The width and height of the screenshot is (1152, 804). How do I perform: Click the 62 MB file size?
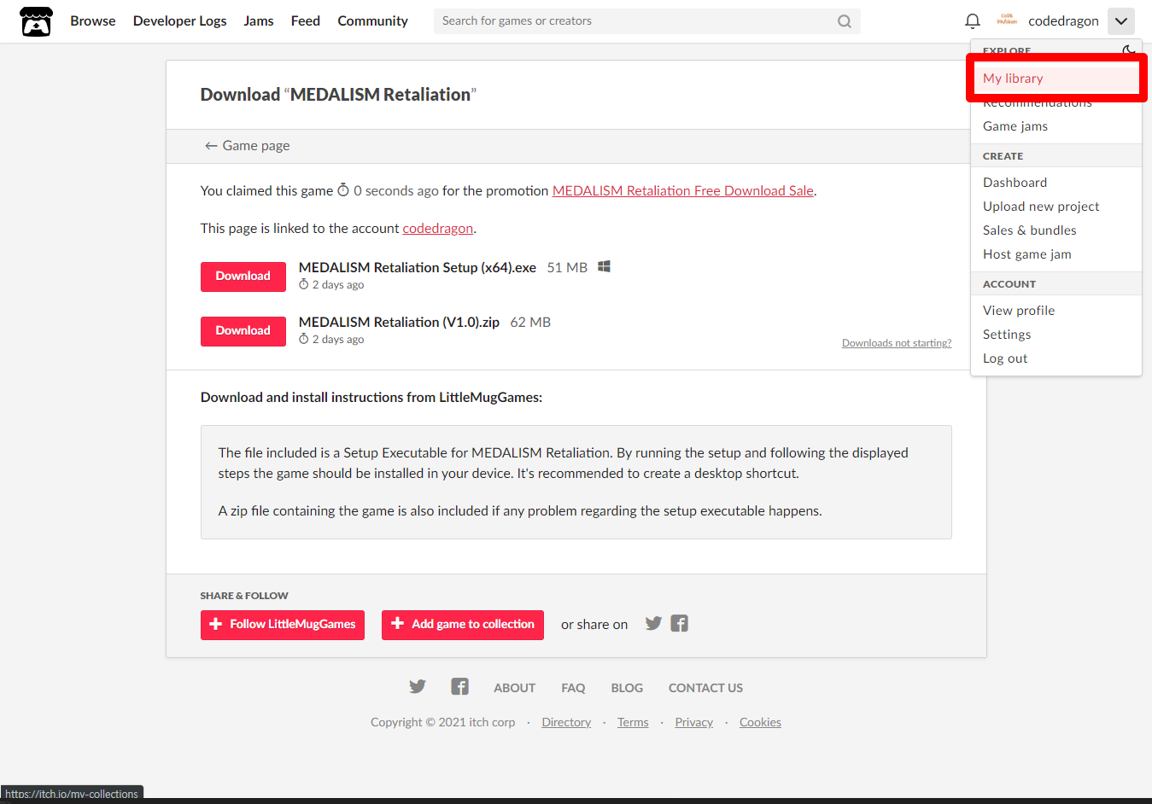coord(530,323)
